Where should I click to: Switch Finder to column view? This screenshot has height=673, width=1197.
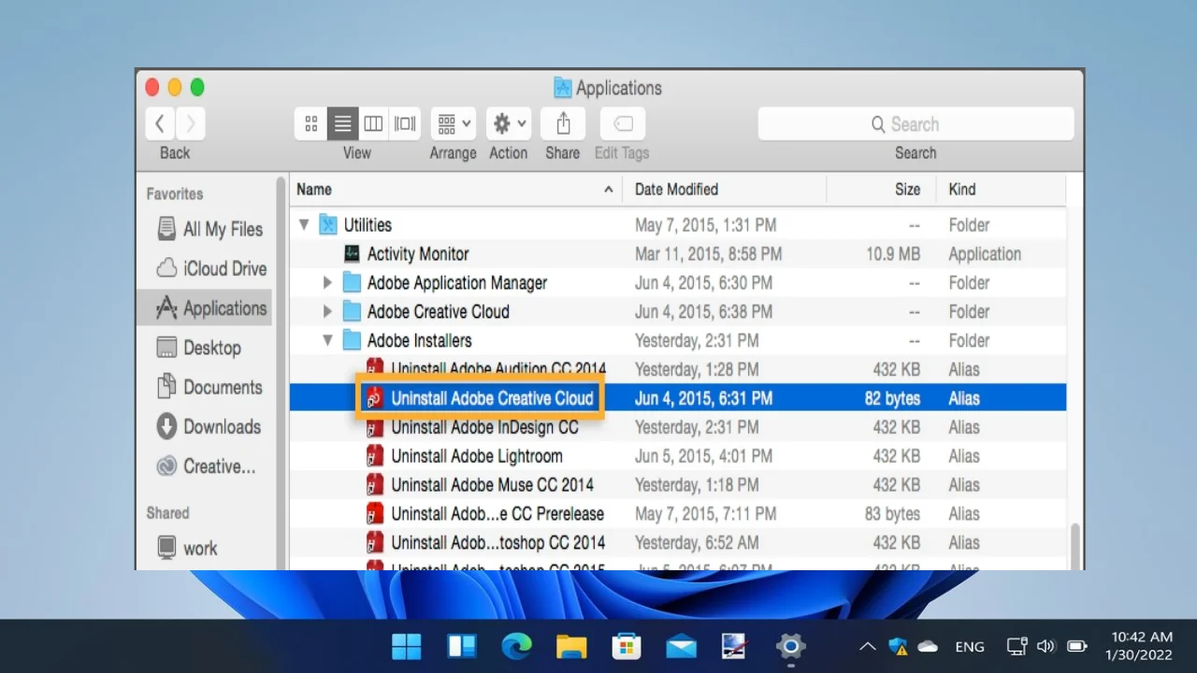[x=373, y=123]
